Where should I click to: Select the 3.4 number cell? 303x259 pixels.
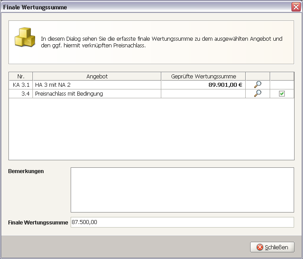click(20, 94)
